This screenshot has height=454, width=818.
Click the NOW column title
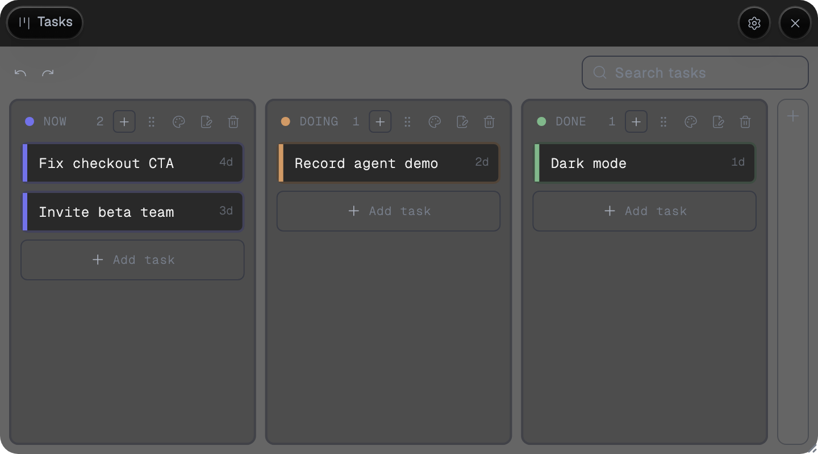55,121
